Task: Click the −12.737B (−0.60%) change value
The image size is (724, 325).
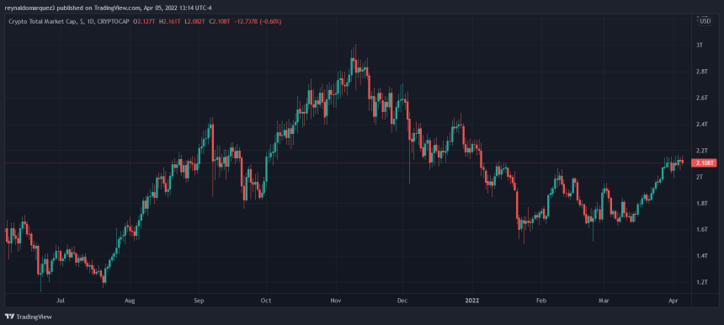Action: (257, 22)
